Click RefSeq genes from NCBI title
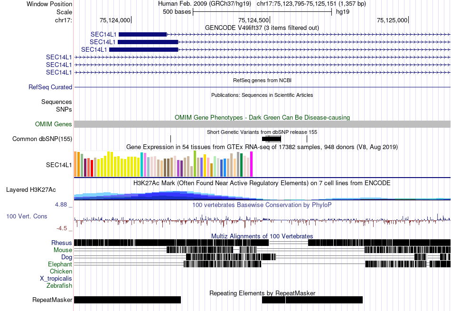The width and height of the screenshot is (451, 311). (262, 80)
